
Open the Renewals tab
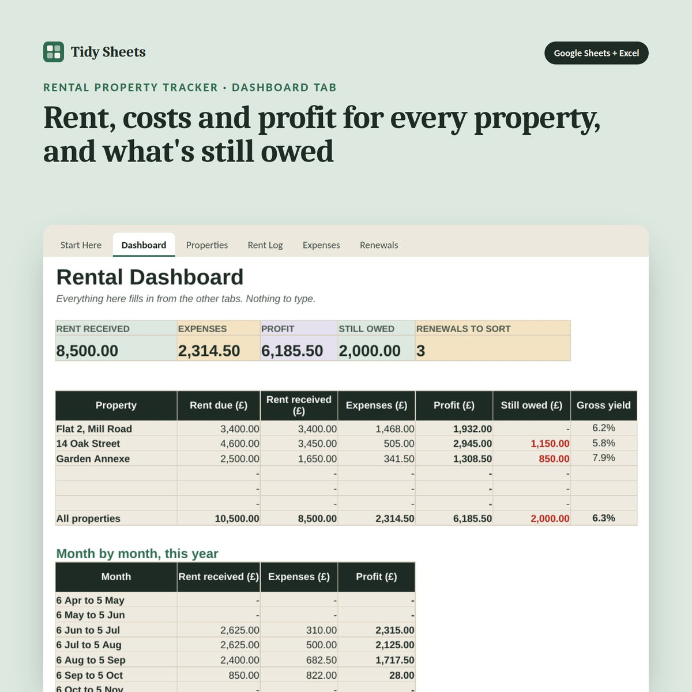tap(379, 245)
